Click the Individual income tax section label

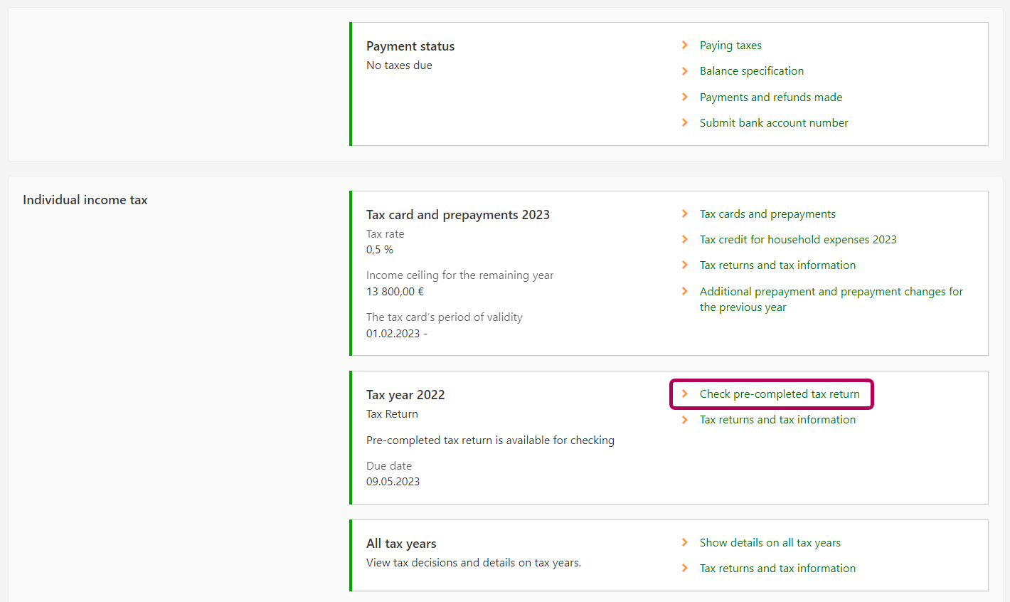pos(85,200)
